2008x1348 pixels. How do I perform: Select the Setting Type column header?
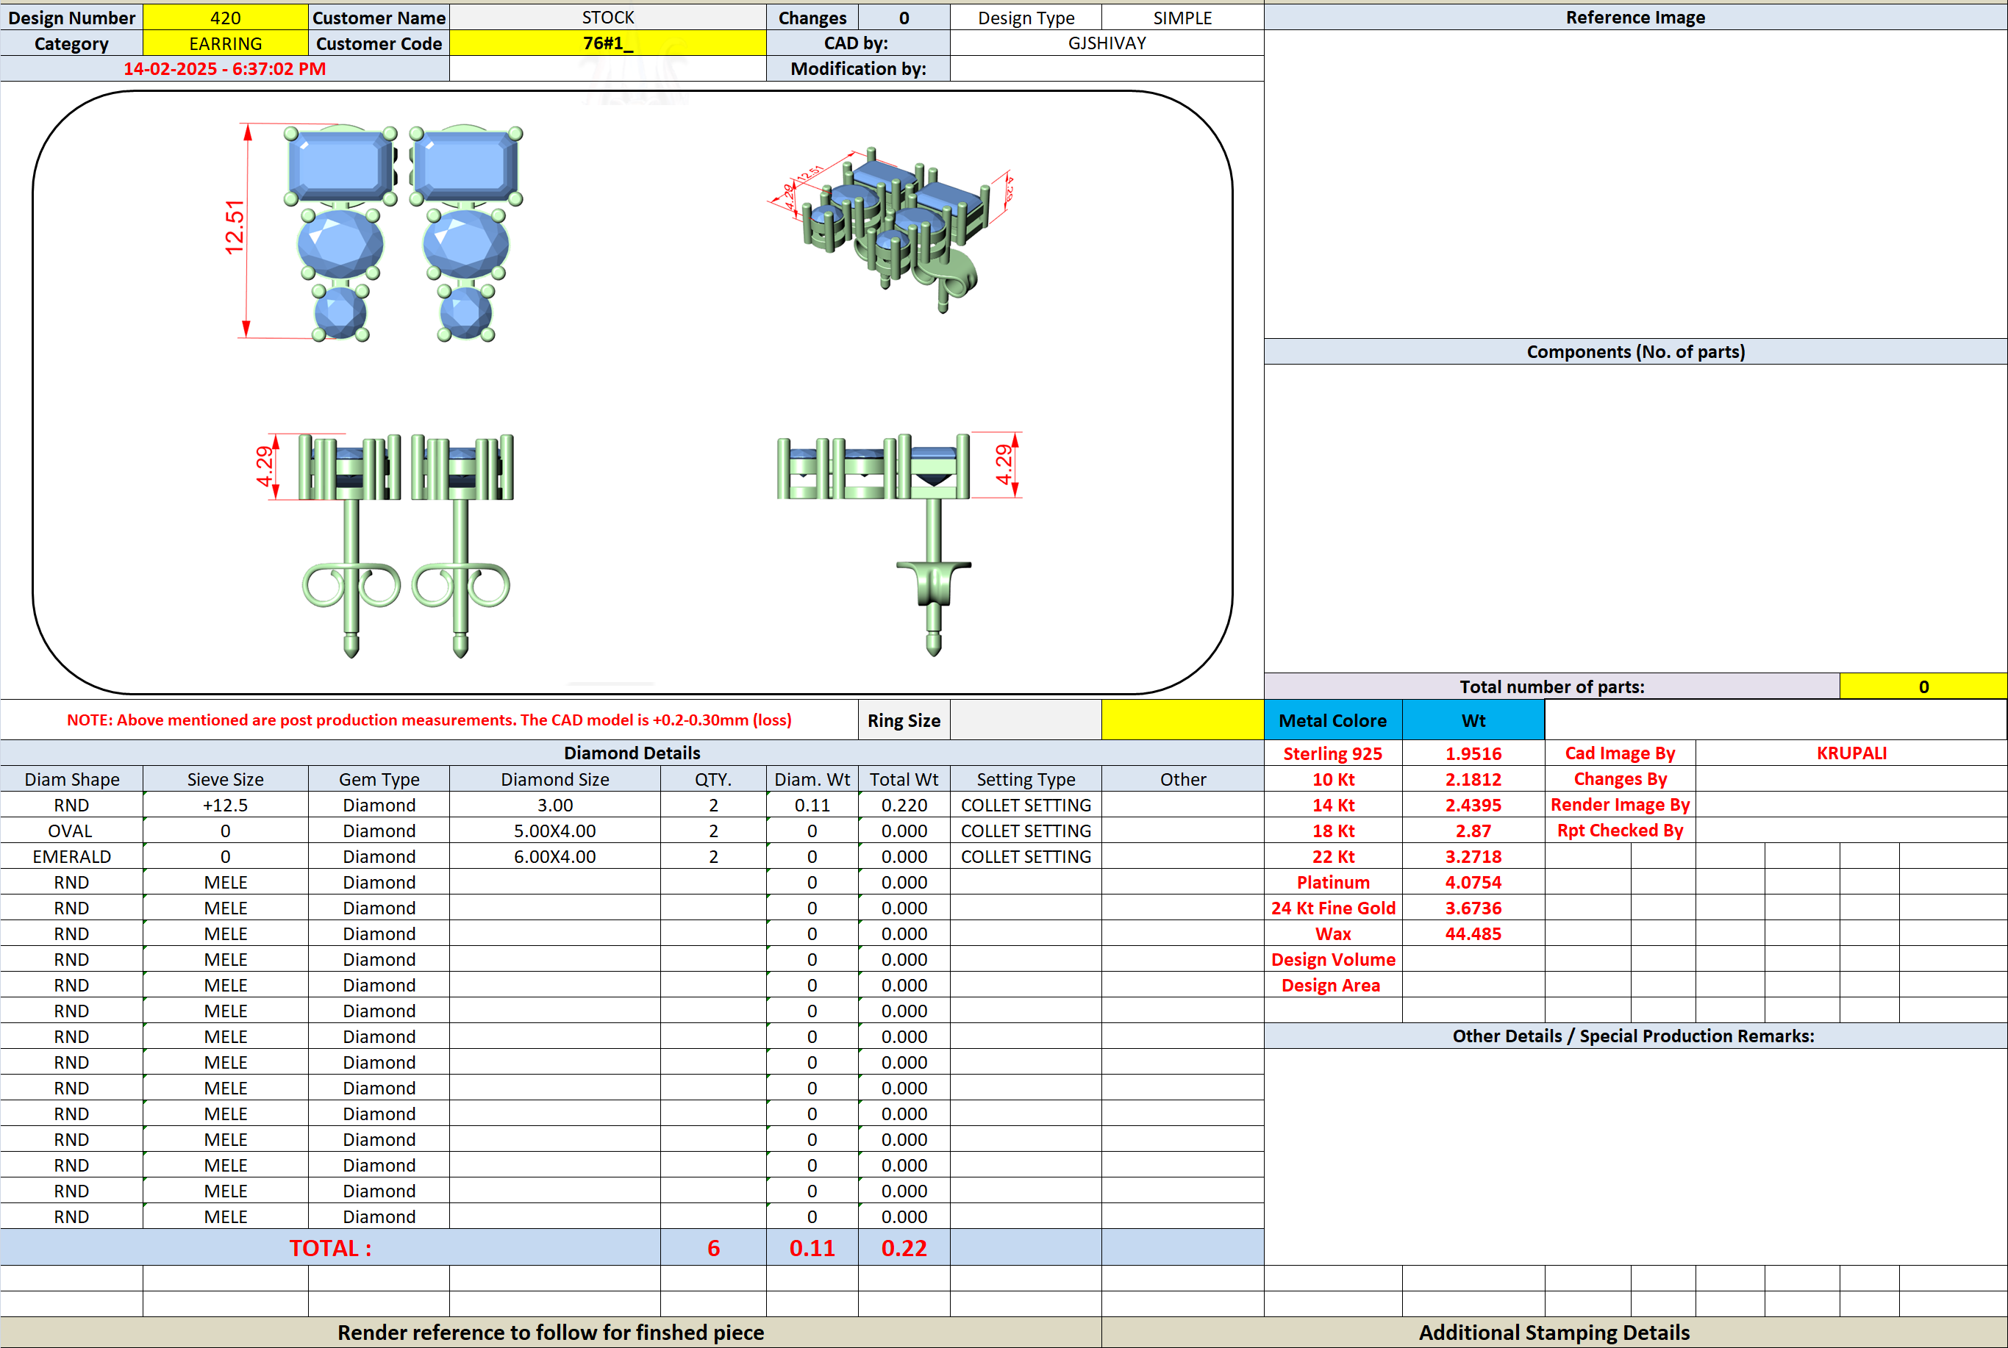coord(1026,779)
